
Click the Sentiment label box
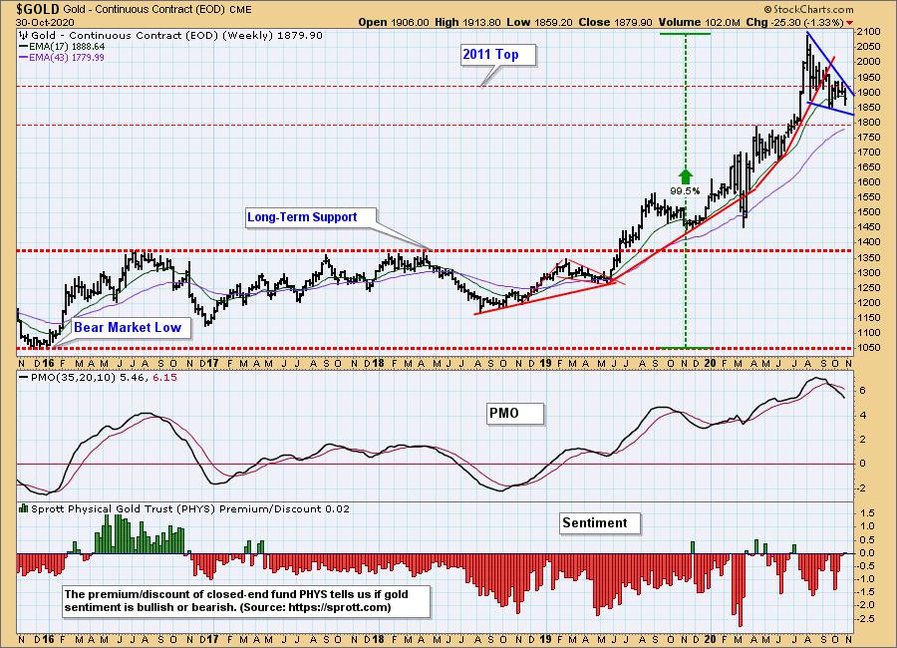[600, 523]
